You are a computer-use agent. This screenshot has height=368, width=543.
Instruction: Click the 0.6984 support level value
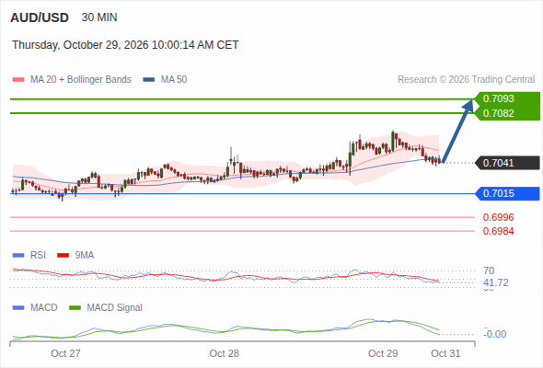pos(498,231)
